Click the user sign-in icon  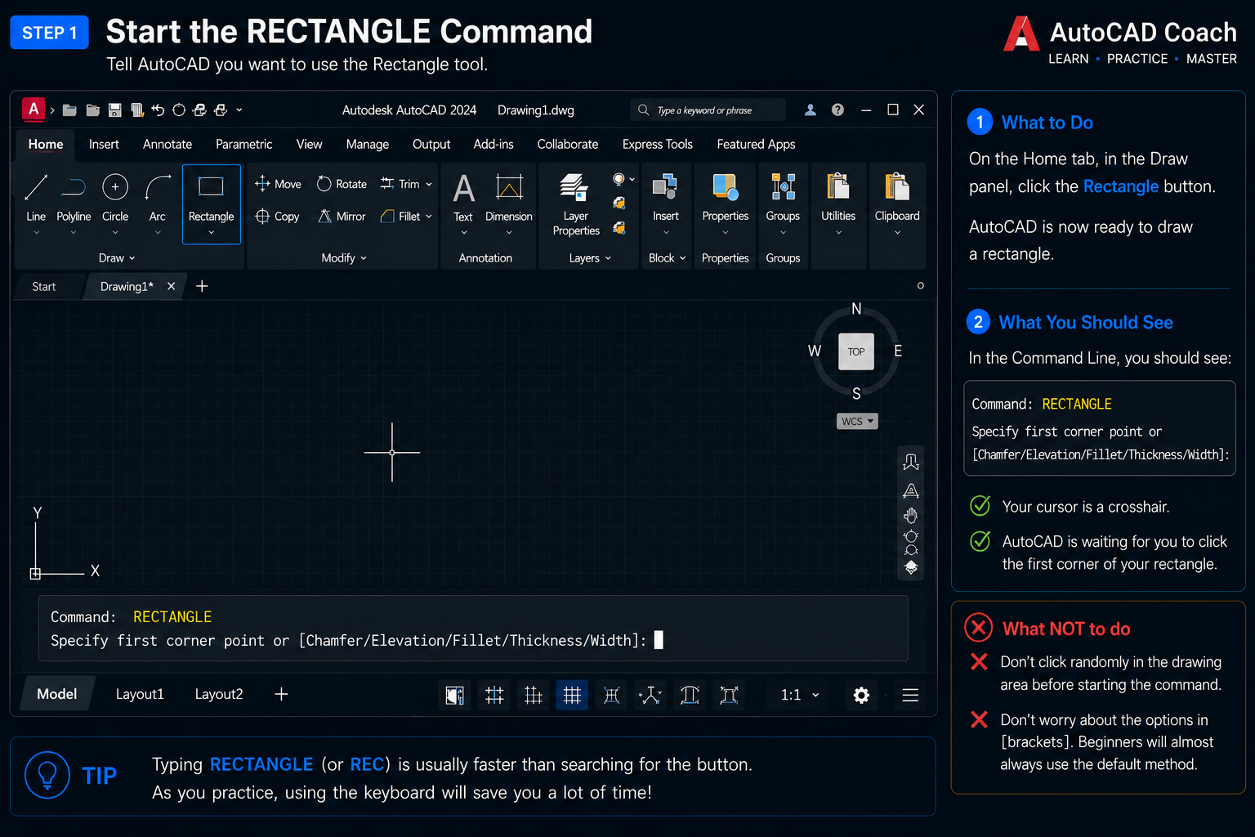coord(811,110)
